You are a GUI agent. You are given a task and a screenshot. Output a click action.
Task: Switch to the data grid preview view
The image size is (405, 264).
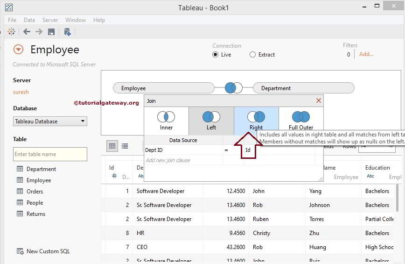(x=112, y=146)
